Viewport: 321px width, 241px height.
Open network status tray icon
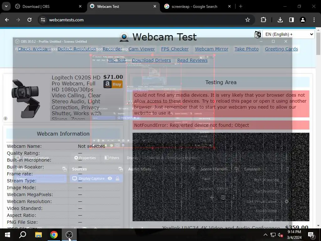point(273,235)
